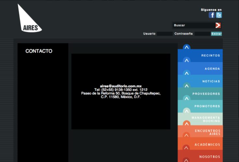Click the Encuentros Aires up-arrow icon

(x=187, y=123)
